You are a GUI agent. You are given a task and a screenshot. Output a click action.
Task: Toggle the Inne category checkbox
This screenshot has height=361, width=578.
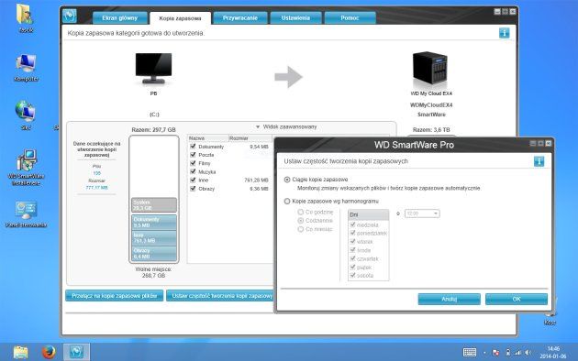click(193, 180)
